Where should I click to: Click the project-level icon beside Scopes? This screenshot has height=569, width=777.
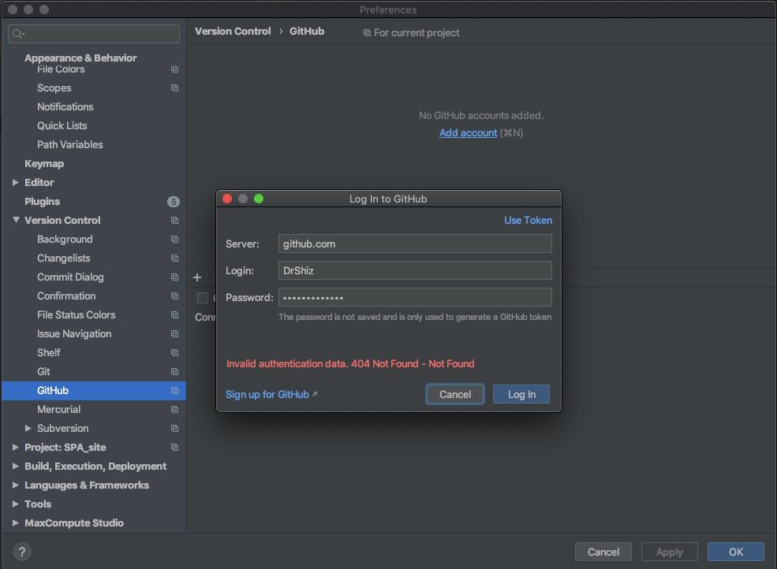[x=174, y=87]
